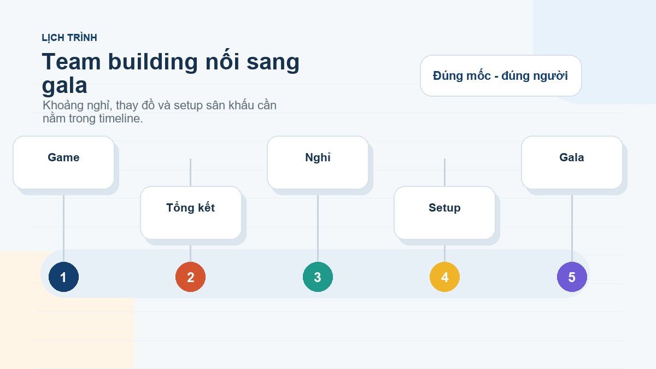Select the Gala card

tap(572, 162)
